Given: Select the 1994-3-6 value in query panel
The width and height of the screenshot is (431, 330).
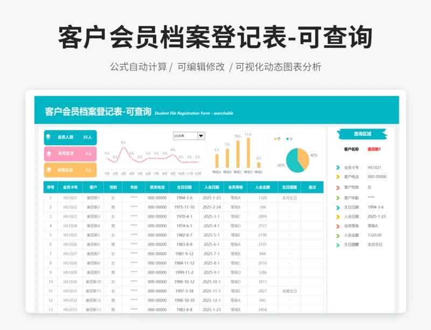Looking at the screenshot, I should [x=376, y=207].
